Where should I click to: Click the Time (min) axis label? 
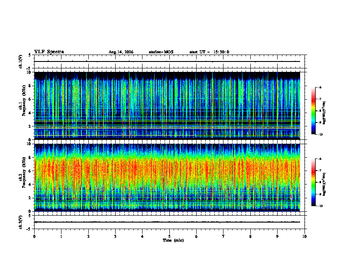(173, 240)
